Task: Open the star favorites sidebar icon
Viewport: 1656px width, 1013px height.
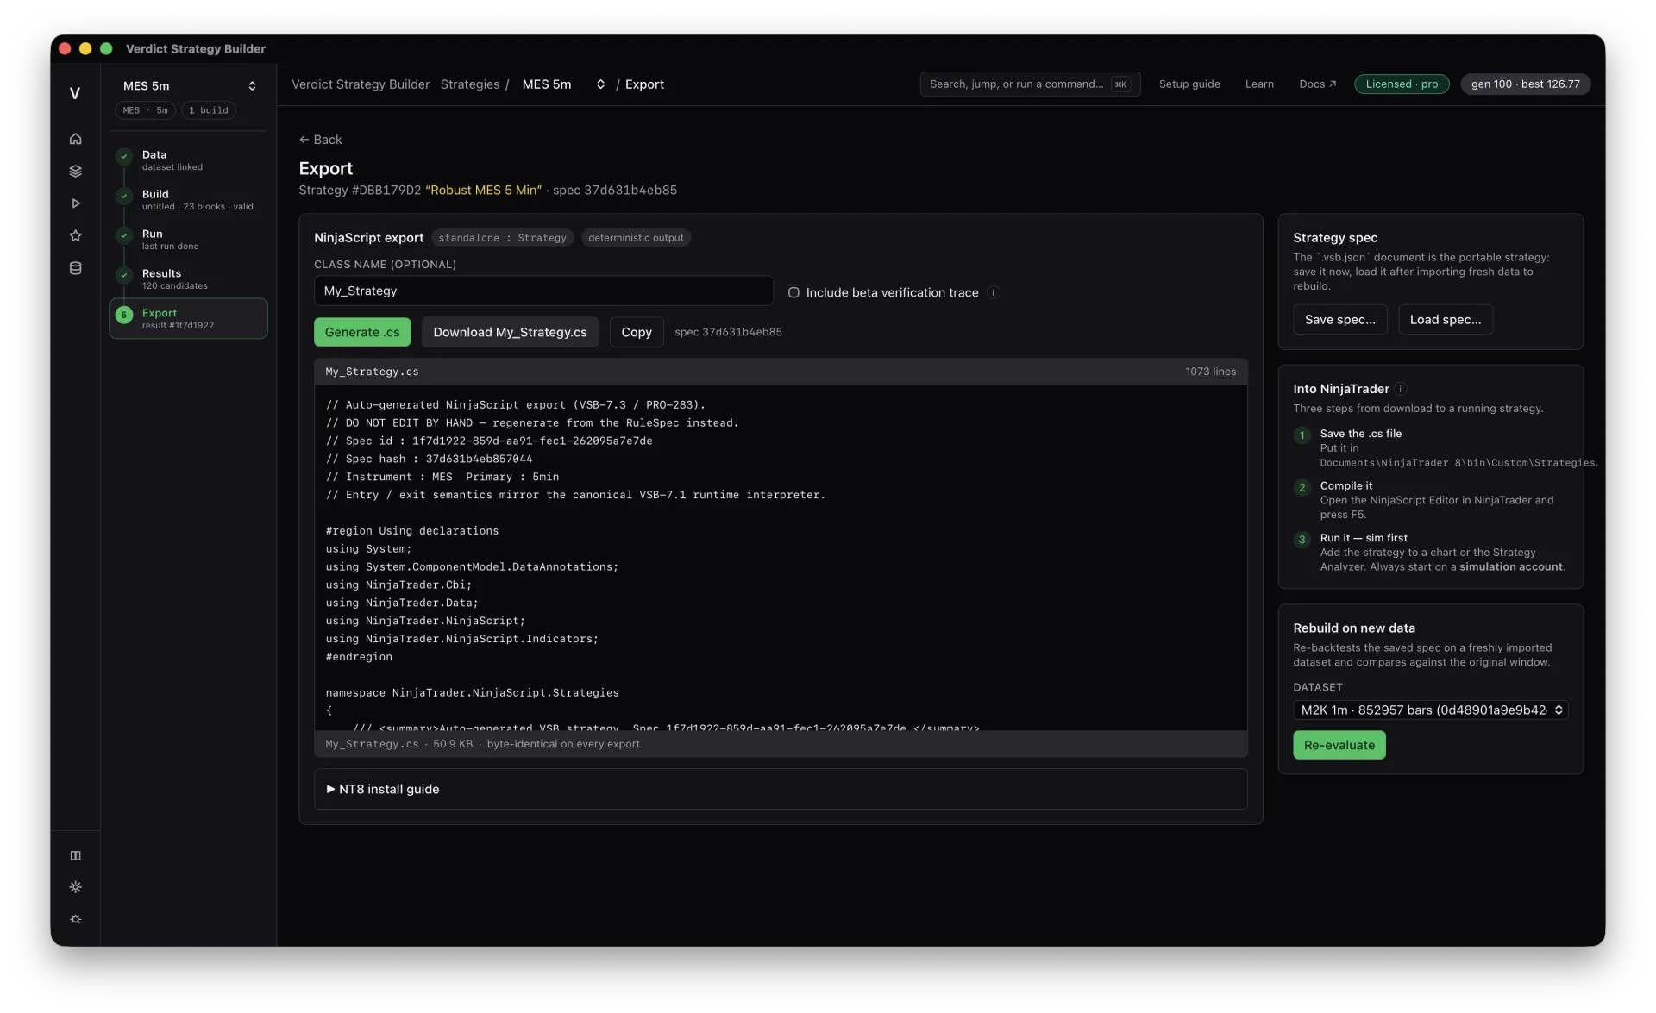Action: [75, 235]
